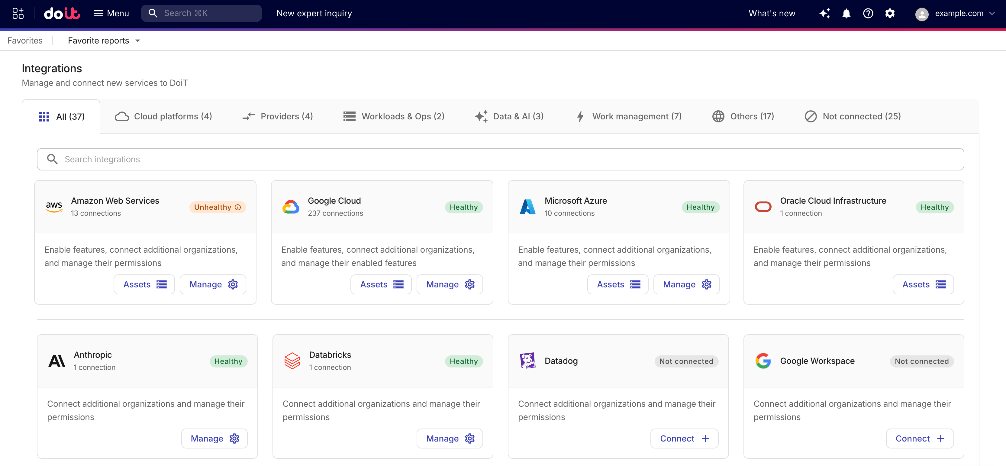Click the Oracle Cloud Infrastructure logo
Image resolution: width=1006 pixels, height=466 pixels.
click(763, 207)
